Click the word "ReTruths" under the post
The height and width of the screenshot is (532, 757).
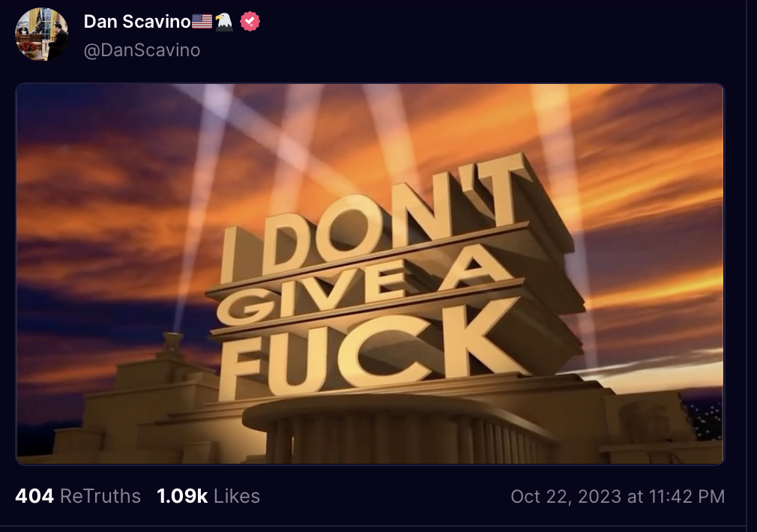(x=100, y=496)
